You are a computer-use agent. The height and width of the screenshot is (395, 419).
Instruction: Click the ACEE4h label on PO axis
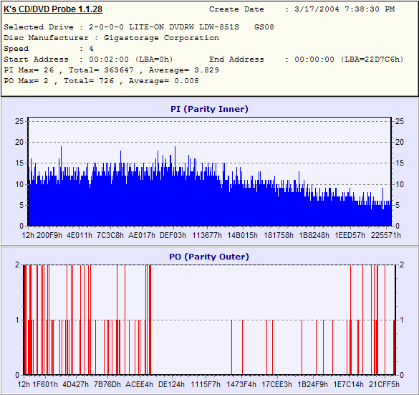pyautogui.click(x=139, y=384)
